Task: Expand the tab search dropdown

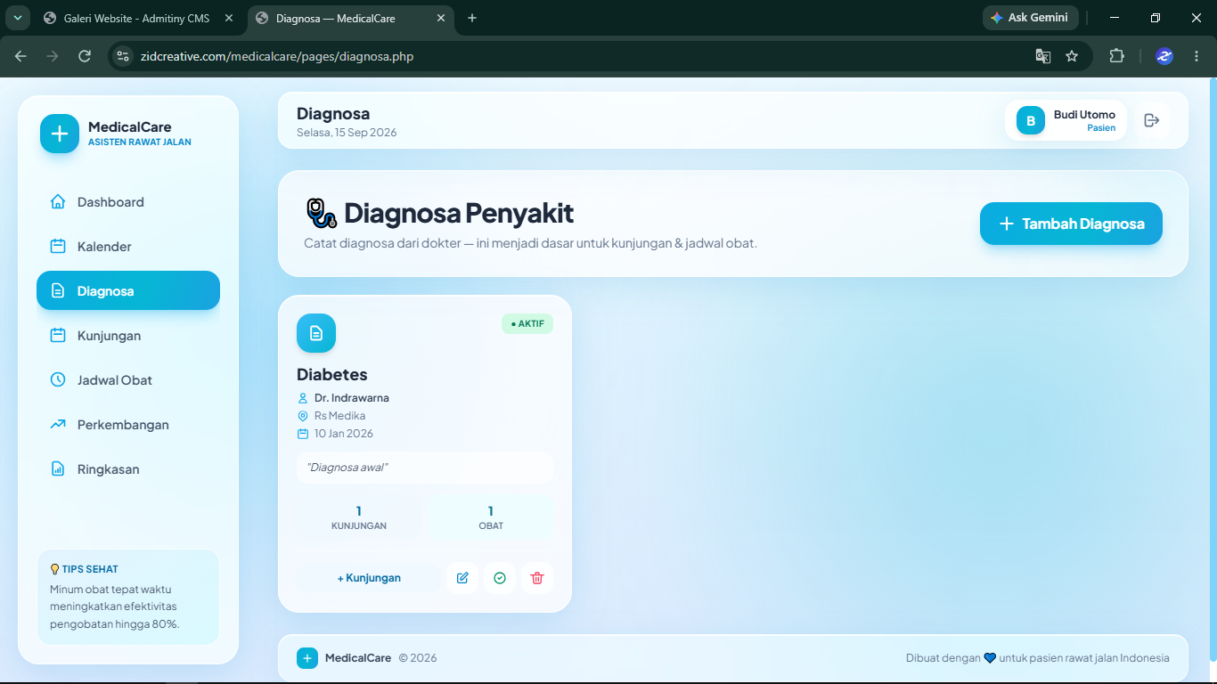Action: [x=17, y=18]
